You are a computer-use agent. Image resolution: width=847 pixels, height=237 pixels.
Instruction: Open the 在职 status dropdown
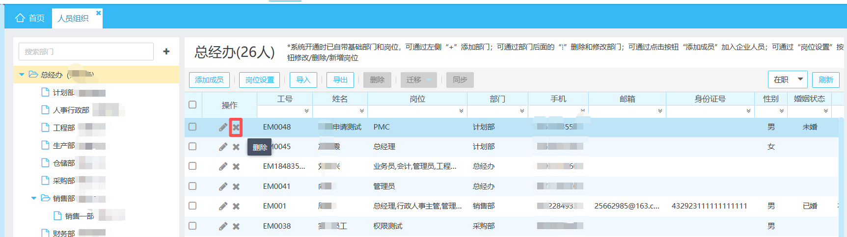(788, 79)
